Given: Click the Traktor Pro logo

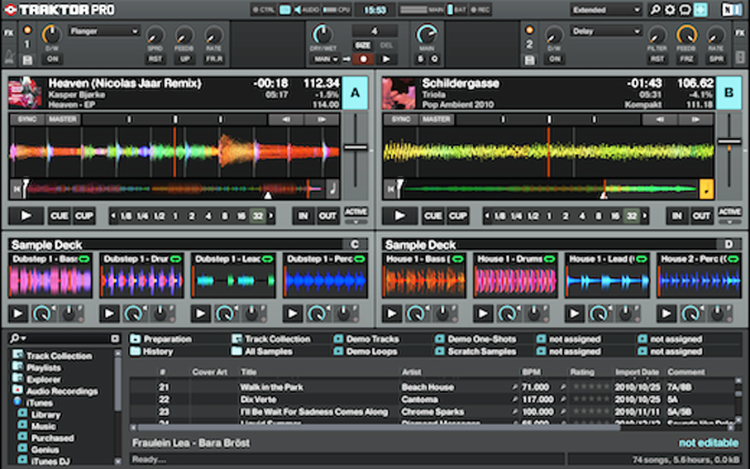Looking at the screenshot, I should click(x=60, y=10).
